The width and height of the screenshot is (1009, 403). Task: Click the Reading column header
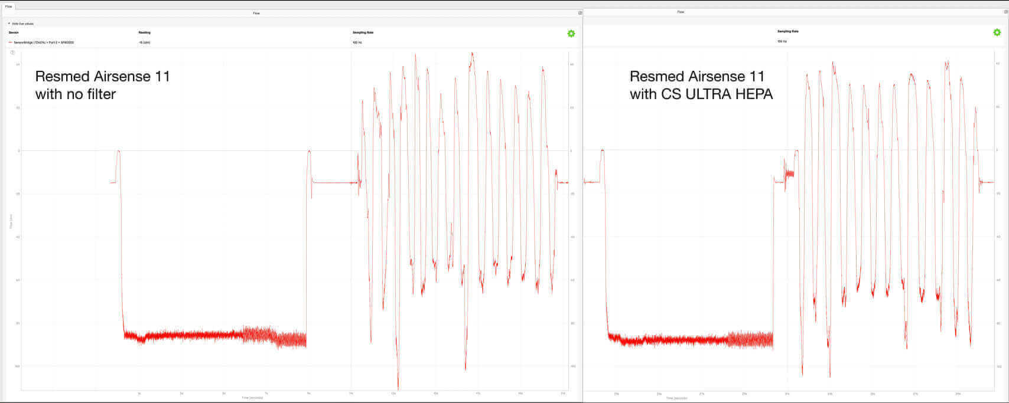[x=144, y=32]
